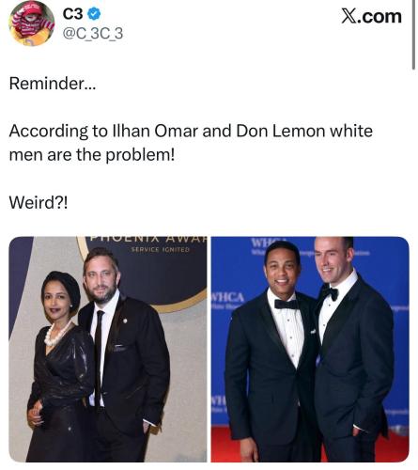418x470 pixels.
Task: Click the black bow tie of left man
Action: click(x=286, y=304)
